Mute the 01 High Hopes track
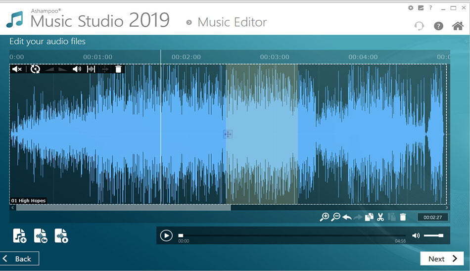 pos(17,69)
